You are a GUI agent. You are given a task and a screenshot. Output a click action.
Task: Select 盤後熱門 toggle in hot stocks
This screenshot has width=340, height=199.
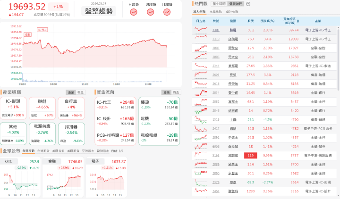236,4
